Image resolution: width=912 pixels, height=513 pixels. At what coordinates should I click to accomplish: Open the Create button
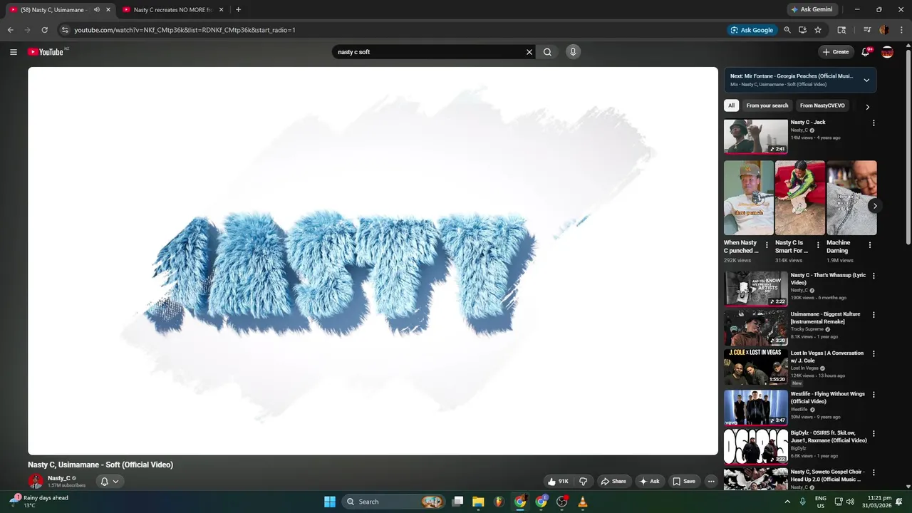(835, 52)
